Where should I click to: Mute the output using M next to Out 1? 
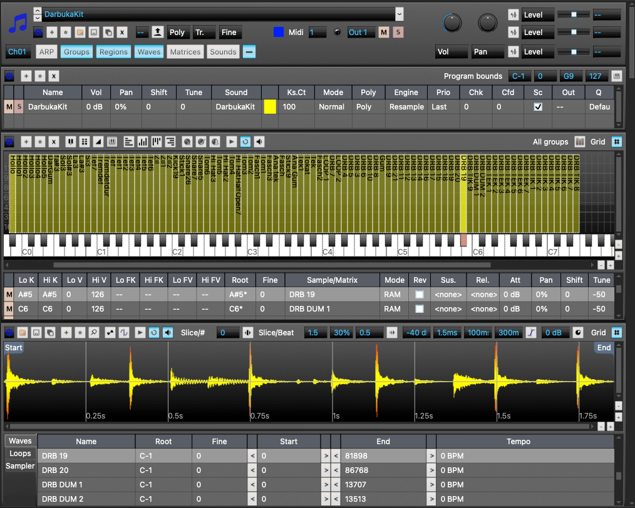(x=384, y=33)
